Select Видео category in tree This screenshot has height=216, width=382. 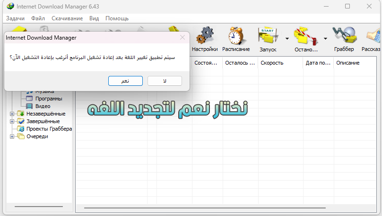coord(43,106)
